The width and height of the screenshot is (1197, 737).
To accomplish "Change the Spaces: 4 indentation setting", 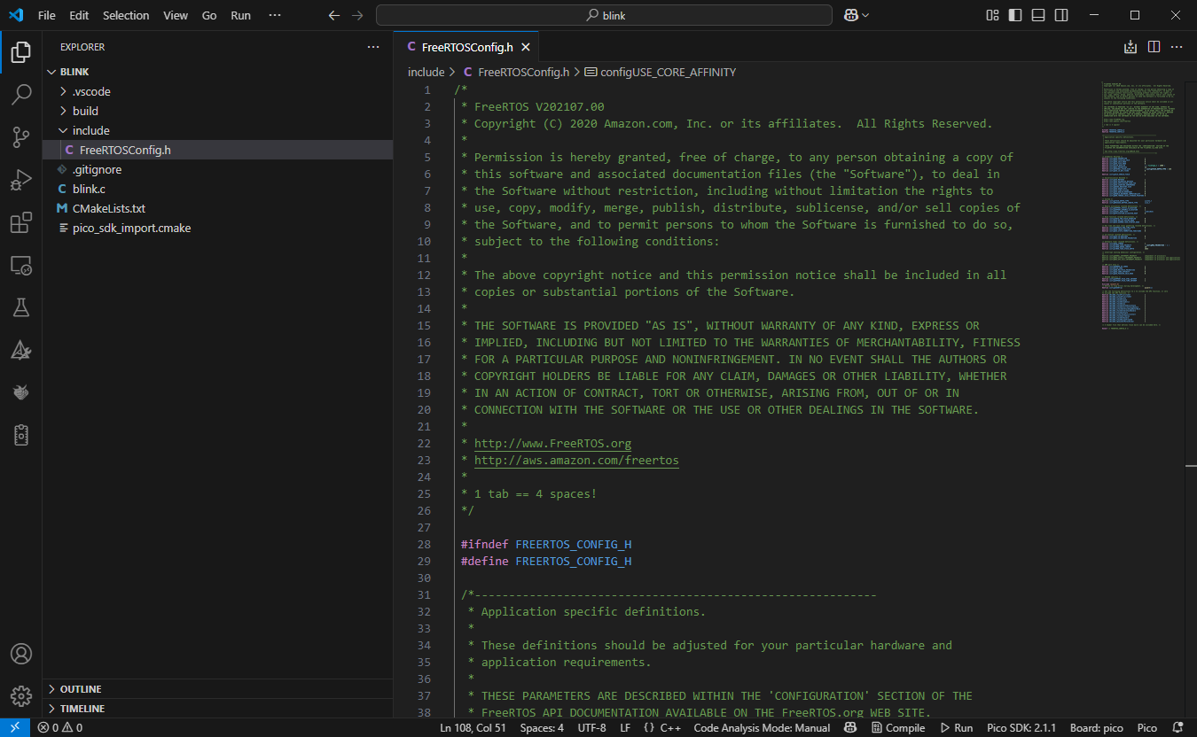I will click(x=541, y=727).
